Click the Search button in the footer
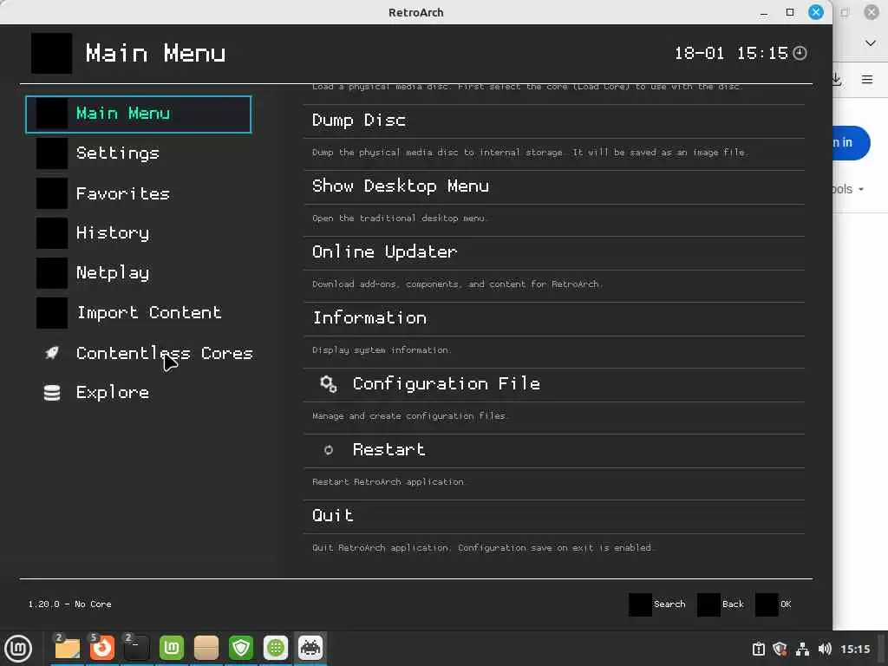This screenshot has height=666, width=888. click(657, 604)
